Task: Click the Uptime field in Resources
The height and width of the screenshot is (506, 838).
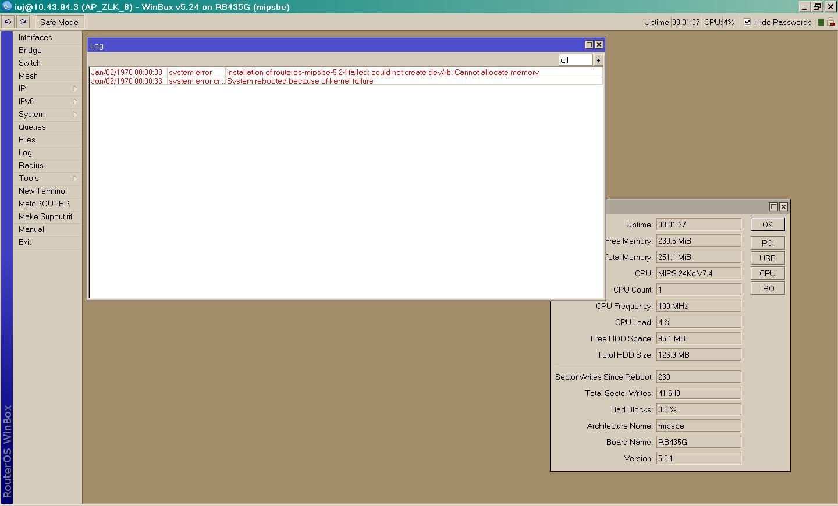Action: (699, 225)
